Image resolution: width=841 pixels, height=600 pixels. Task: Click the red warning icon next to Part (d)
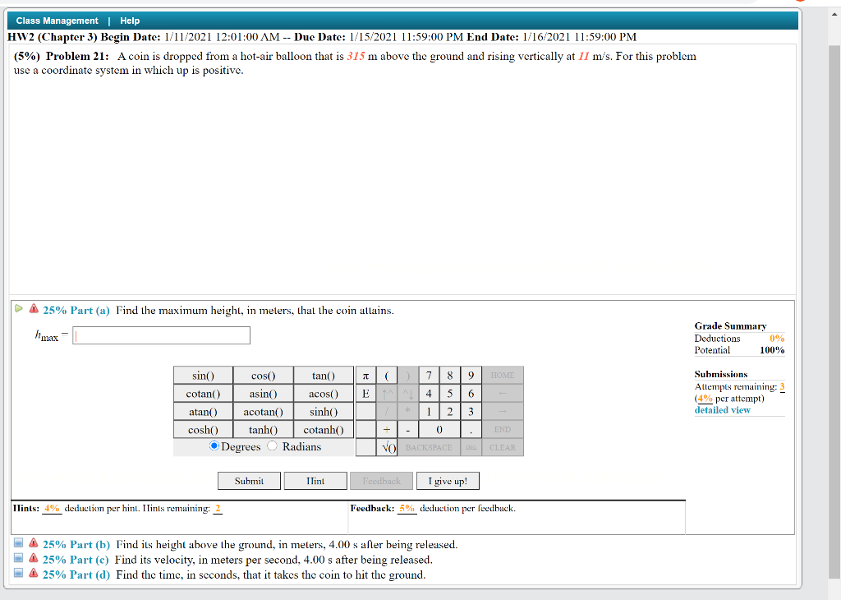click(x=32, y=575)
